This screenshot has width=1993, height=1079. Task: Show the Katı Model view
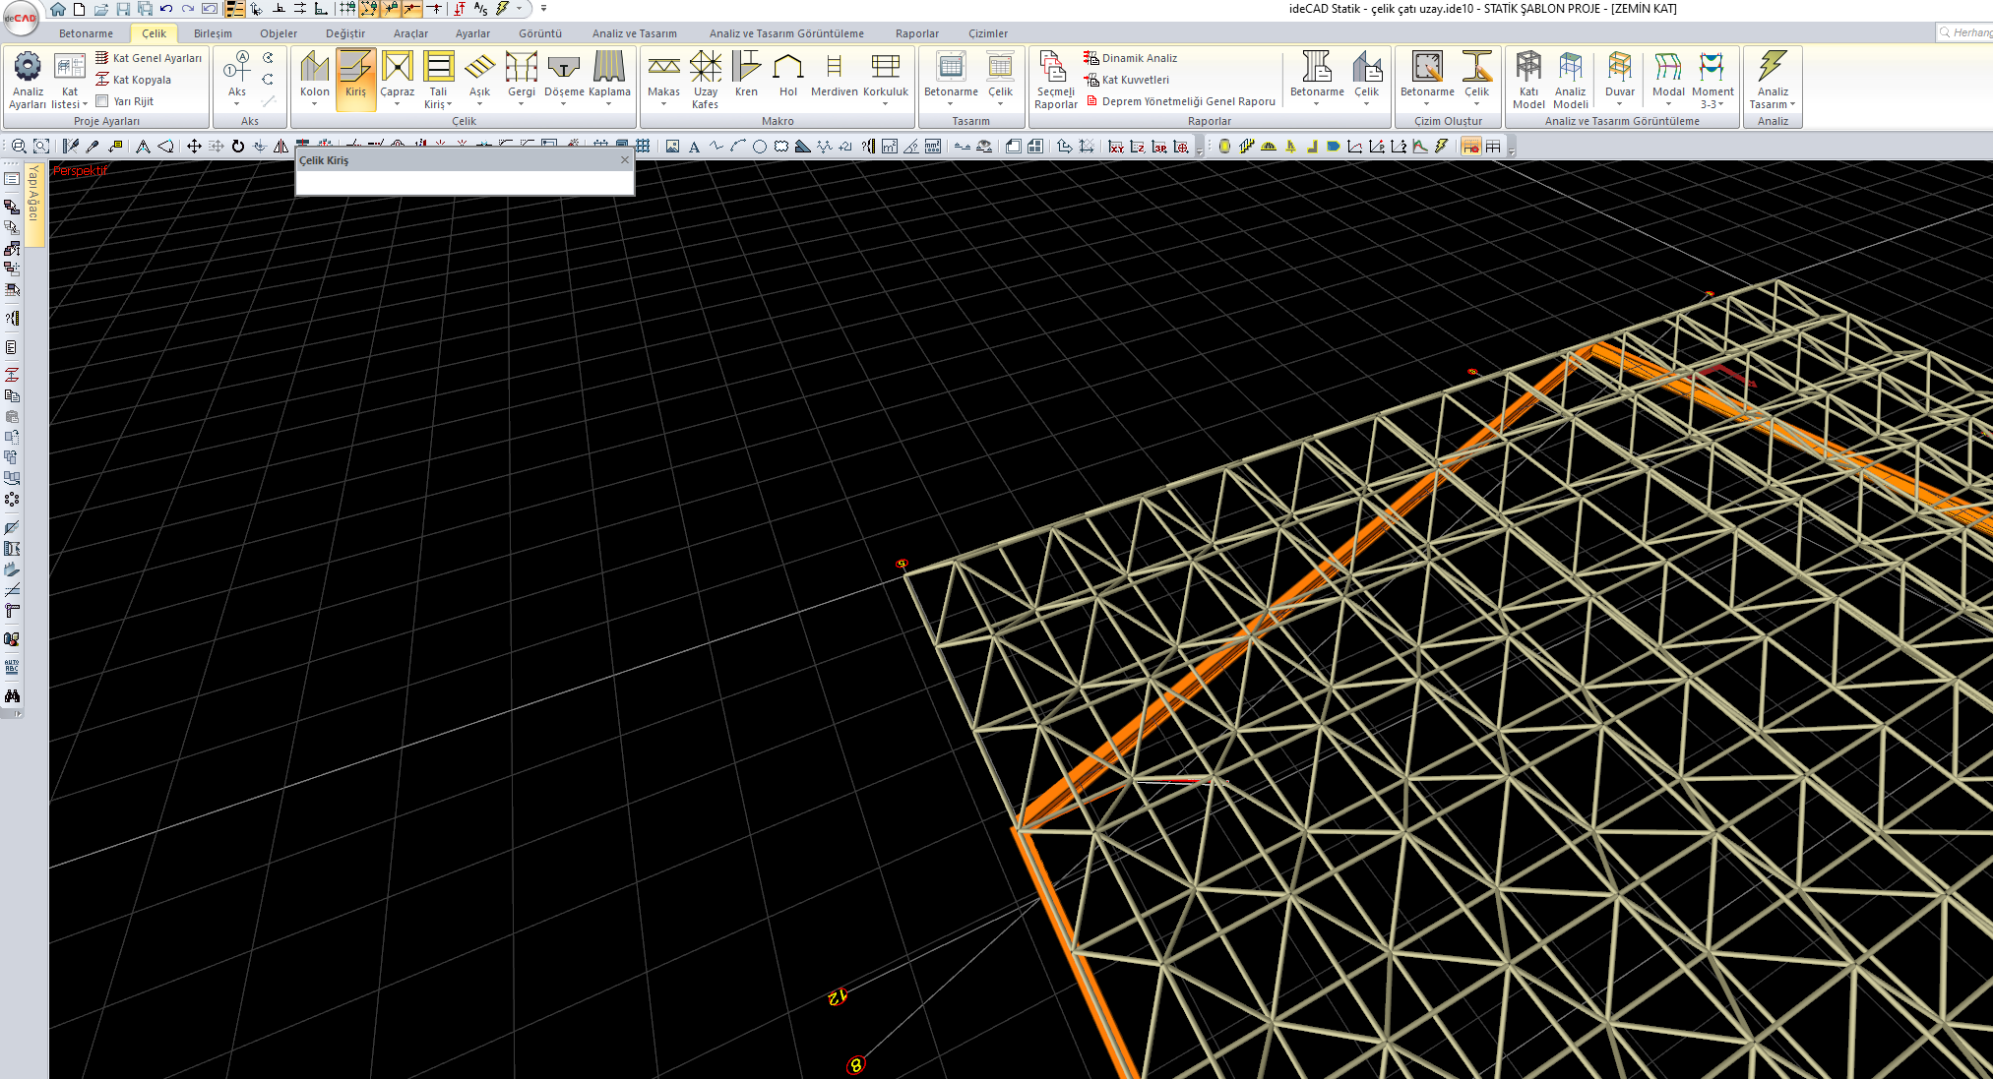point(1528,79)
